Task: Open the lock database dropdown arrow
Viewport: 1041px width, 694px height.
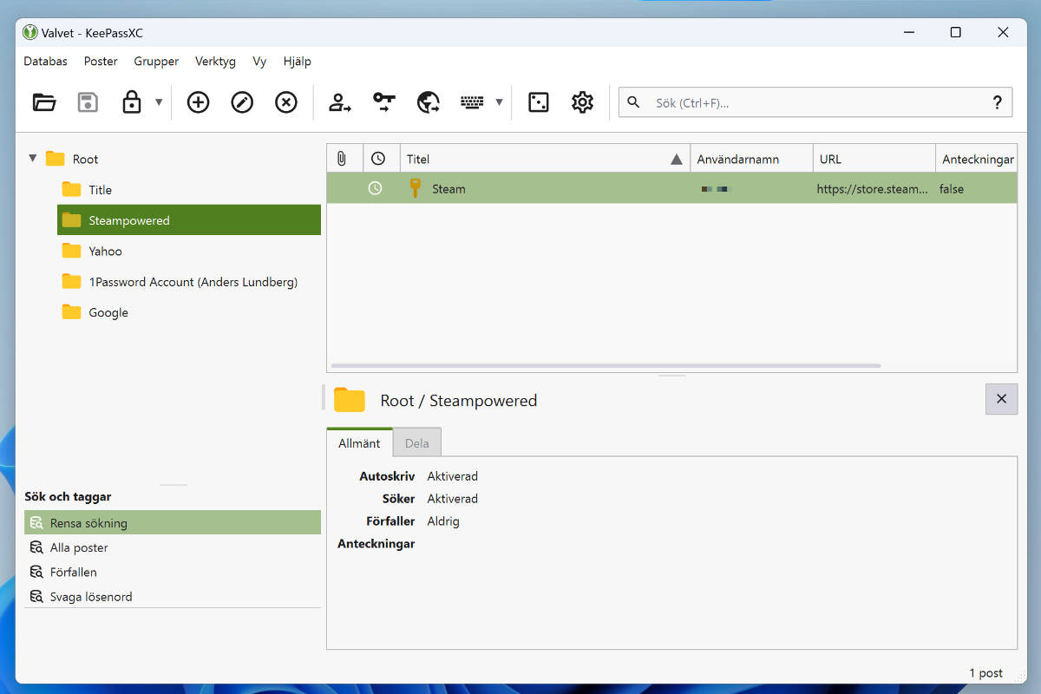Action: (159, 102)
